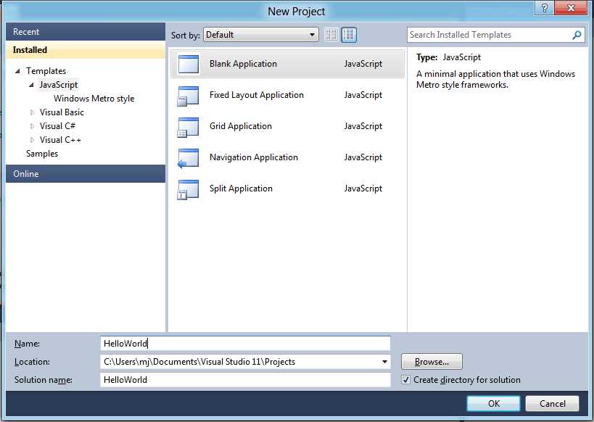Click the Cancel button
The height and width of the screenshot is (422, 594).
pos(553,404)
